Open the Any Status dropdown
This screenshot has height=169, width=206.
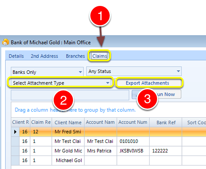pyautogui.click(x=134, y=71)
